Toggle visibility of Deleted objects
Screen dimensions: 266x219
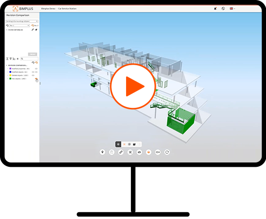[33, 75]
